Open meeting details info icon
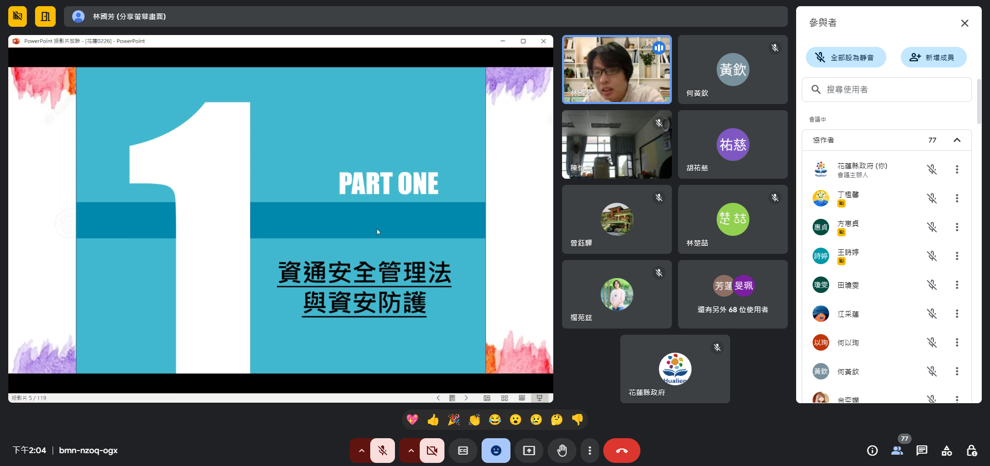The width and height of the screenshot is (990, 466). pyautogui.click(x=872, y=451)
